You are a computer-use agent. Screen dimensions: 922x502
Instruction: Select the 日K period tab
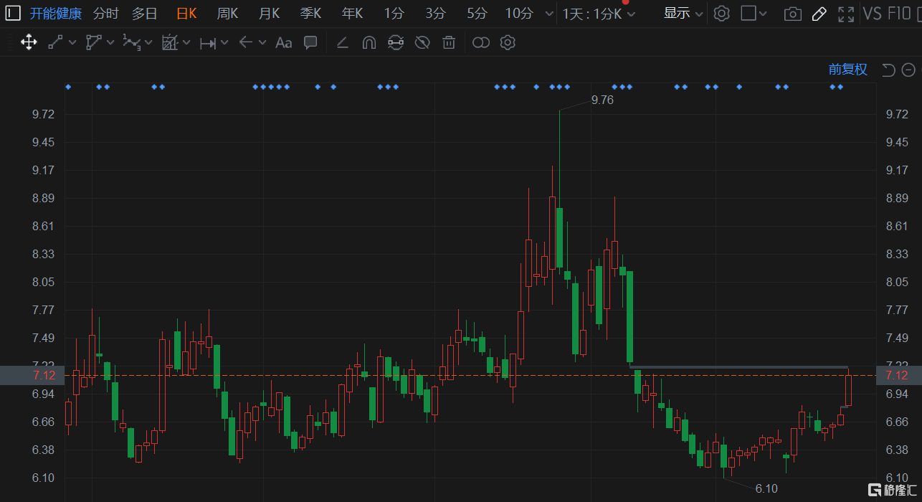tap(186, 14)
